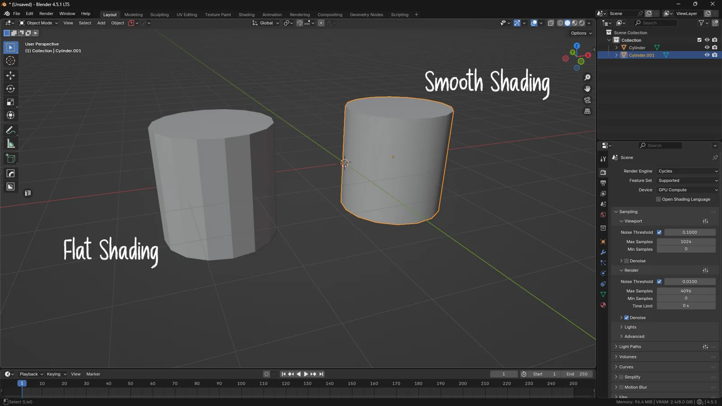Select the Move tool

point(10,75)
